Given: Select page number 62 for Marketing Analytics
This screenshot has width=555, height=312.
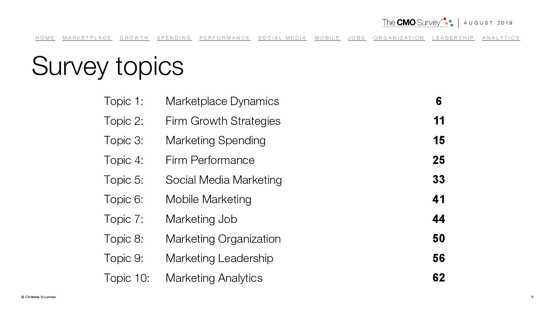Looking at the screenshot, I should (x=439, y=278).
